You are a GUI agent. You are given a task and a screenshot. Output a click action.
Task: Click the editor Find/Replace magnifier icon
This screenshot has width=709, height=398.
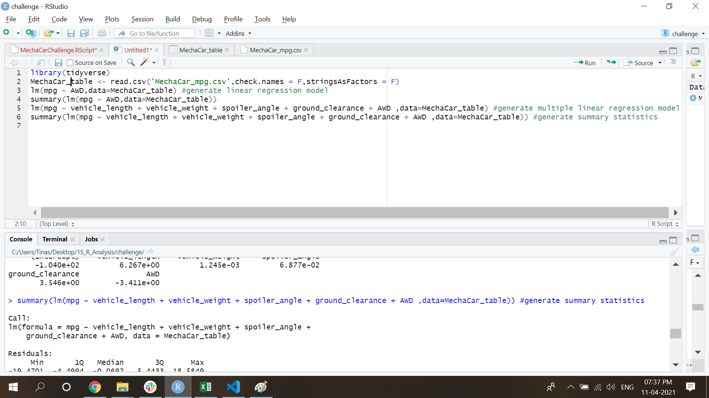pyautogui.click(x=131, y=62)
